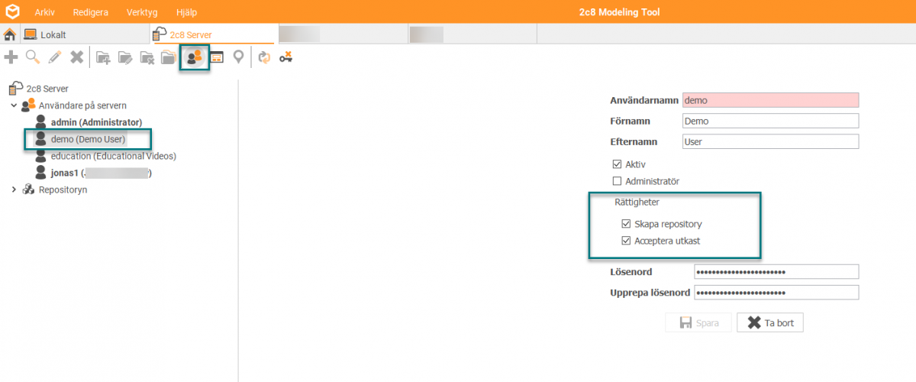916x382 pixels.
Task: Open the Verktyg menu
Action: click(142, 12)
